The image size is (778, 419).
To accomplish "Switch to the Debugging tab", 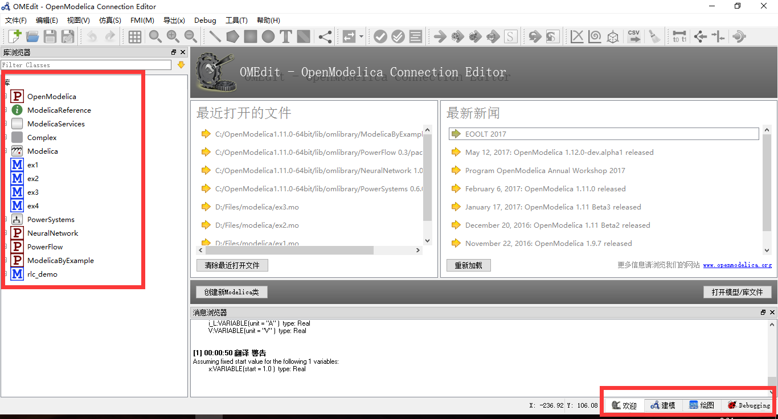I will (748, 405).
